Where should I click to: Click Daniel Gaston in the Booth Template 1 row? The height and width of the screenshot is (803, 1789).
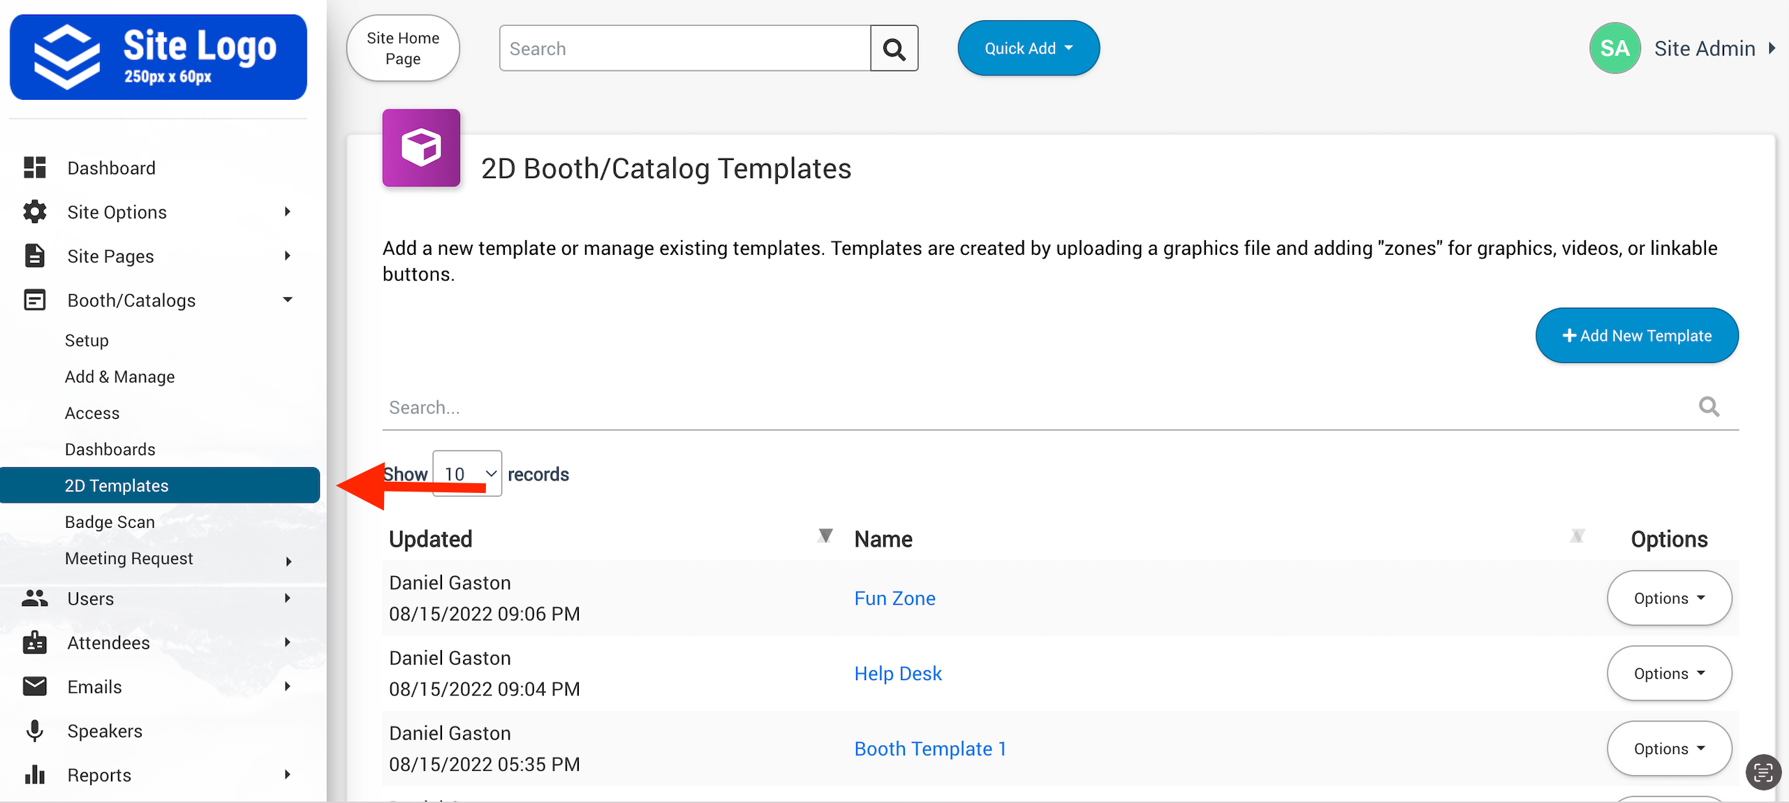coord(450,732)
